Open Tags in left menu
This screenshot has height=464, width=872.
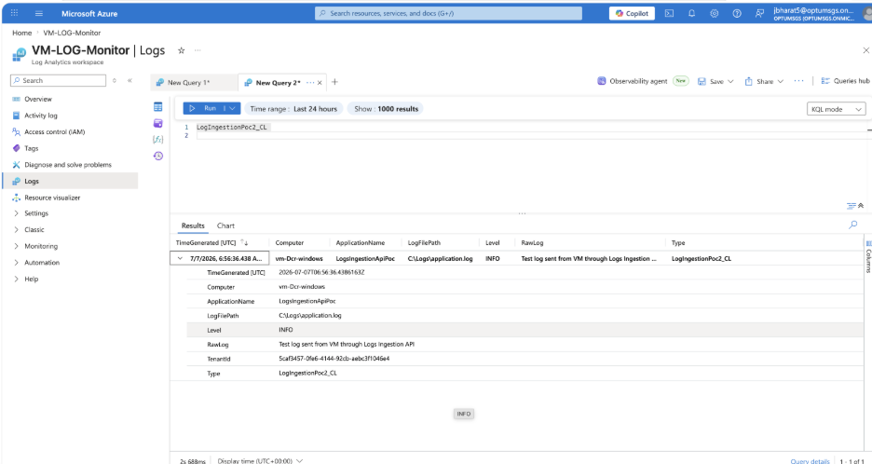pyautogui.click(x=31, y=148)
